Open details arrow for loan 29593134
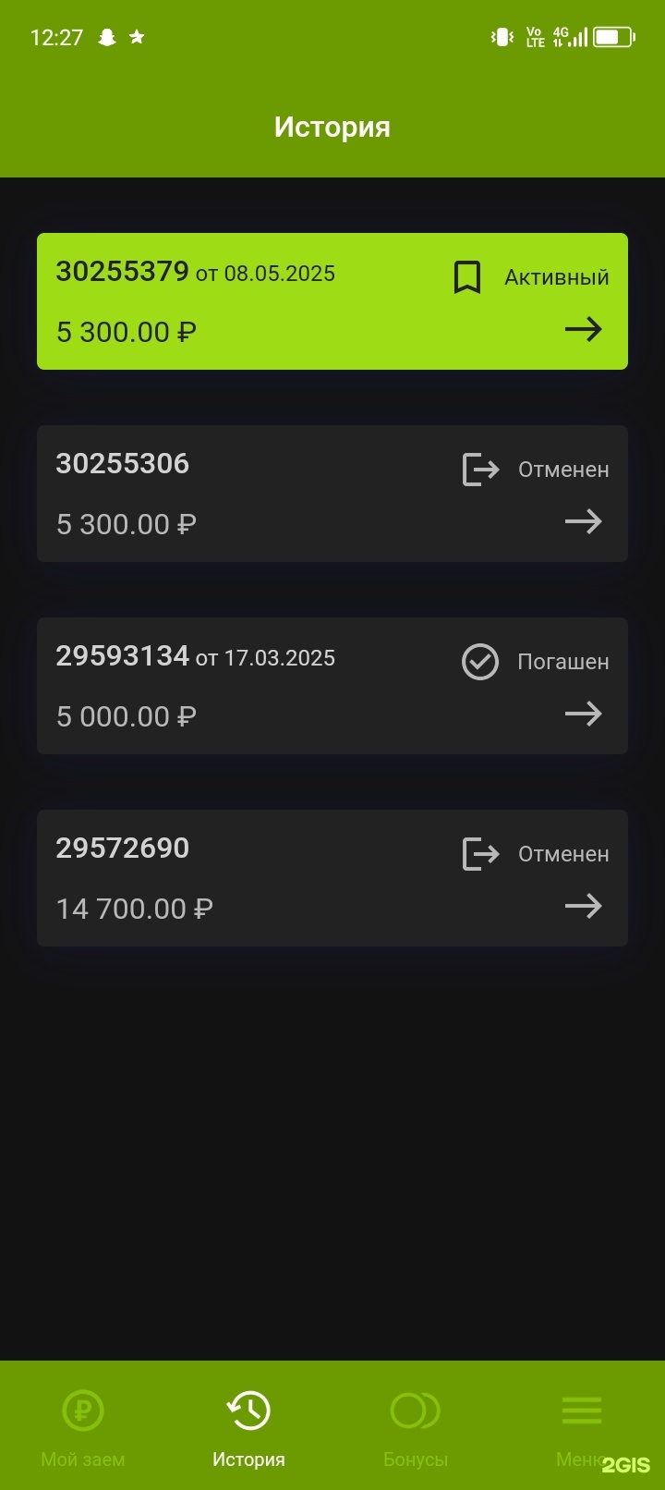Image resolution: width=665 pixels, height=1490 pixels. click(x=583, y=714)
